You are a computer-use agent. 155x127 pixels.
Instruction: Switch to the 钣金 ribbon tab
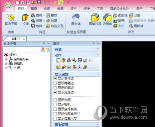coord(74,9)
